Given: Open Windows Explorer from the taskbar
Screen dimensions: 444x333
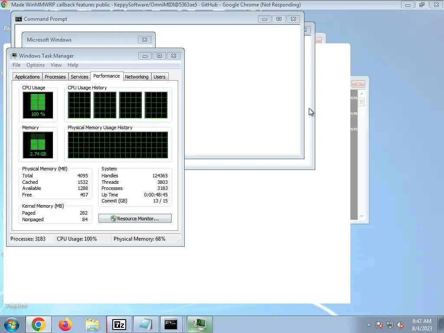Looking at the screenshot, I should coord(92,324).
